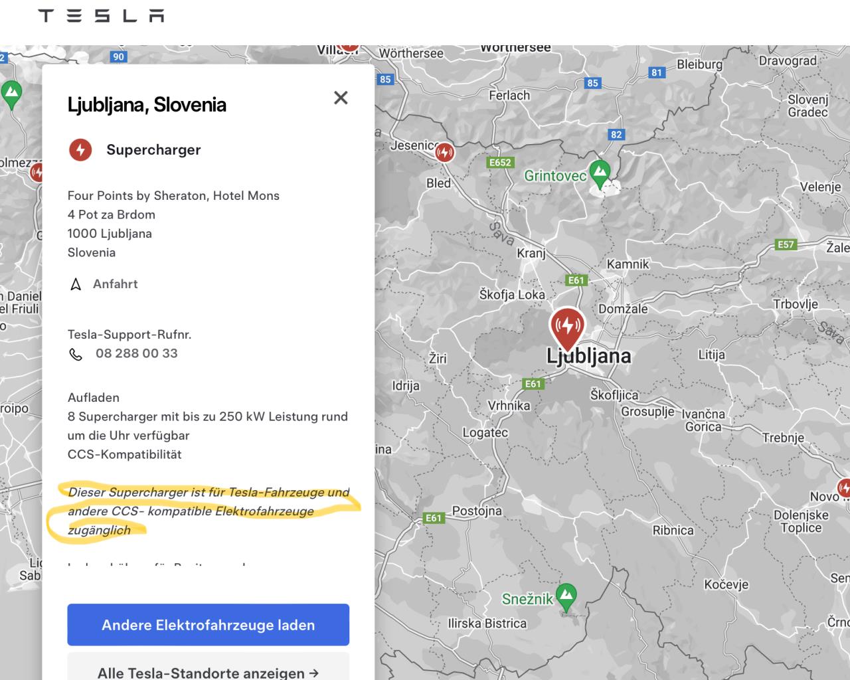Click the E61 road sign near Postojna
Image resolution: width=850 pixels, height=680 pixels.
(x=433, y=518)
